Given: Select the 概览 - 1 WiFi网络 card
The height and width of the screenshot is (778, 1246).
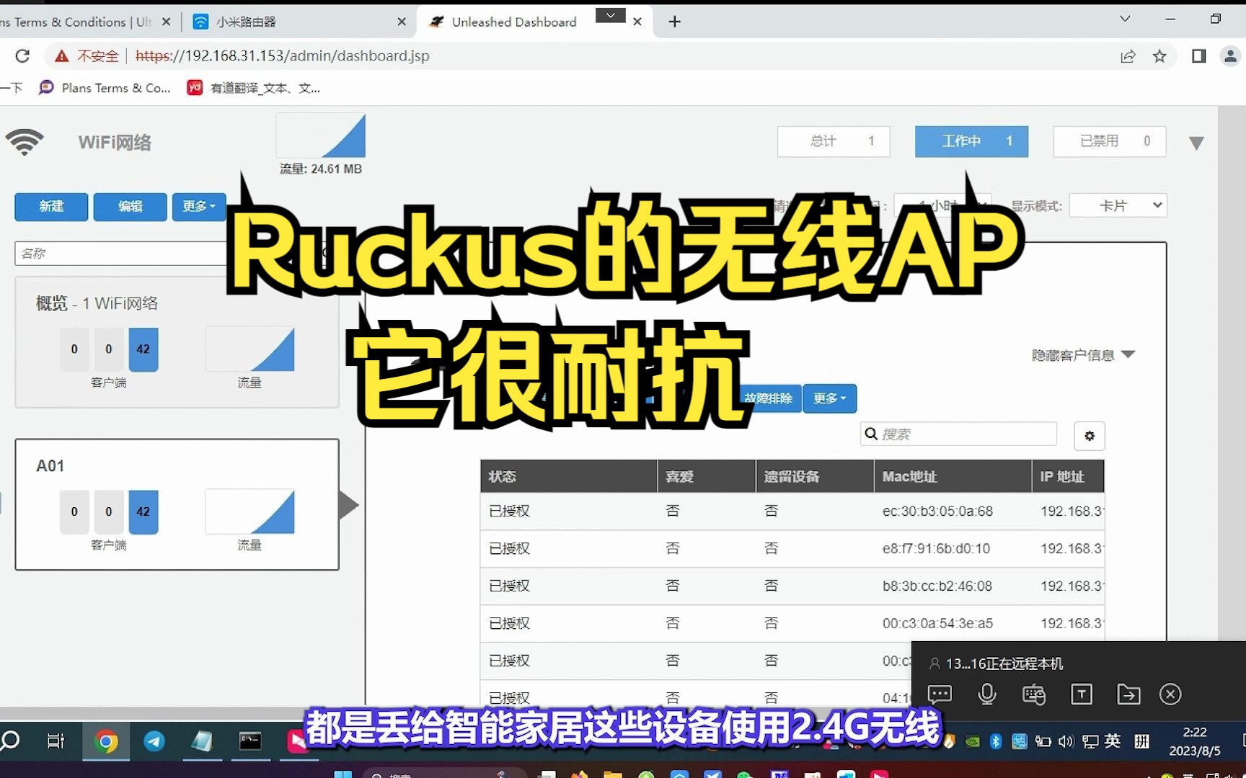Looking at the screenshot, I should pyautogui.click(x=177, y=342).
